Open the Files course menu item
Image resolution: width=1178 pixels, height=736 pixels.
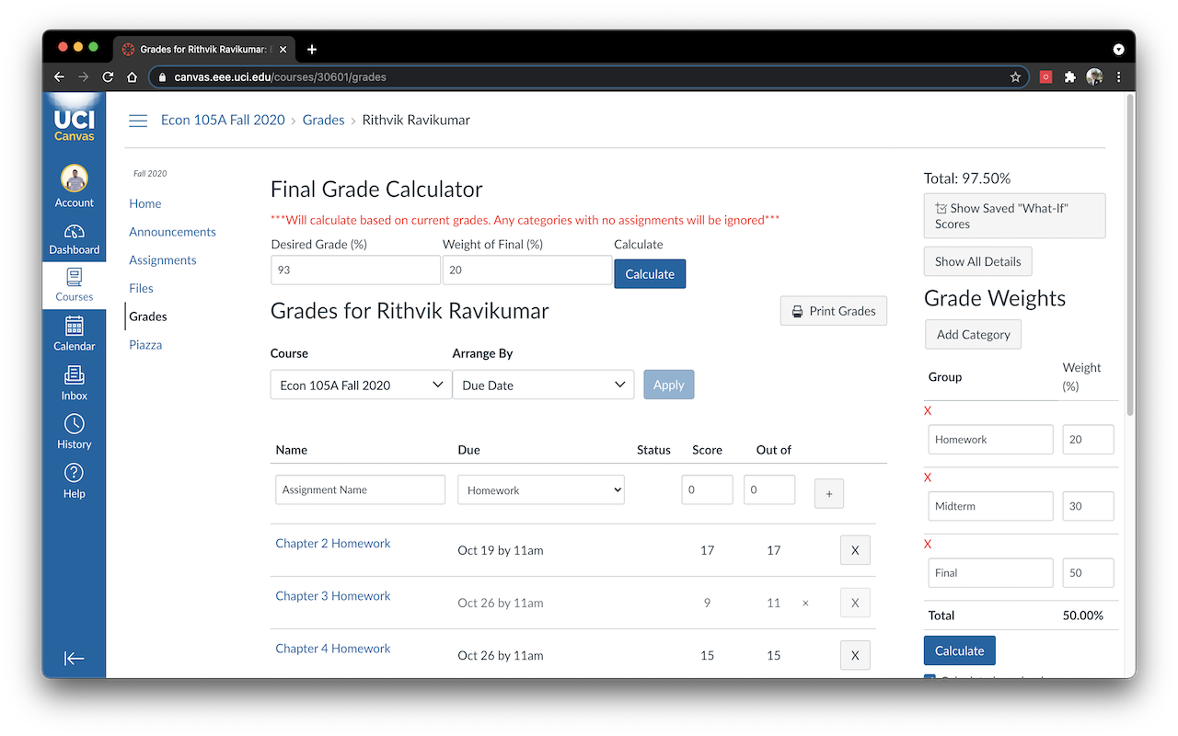coord(141,288)
